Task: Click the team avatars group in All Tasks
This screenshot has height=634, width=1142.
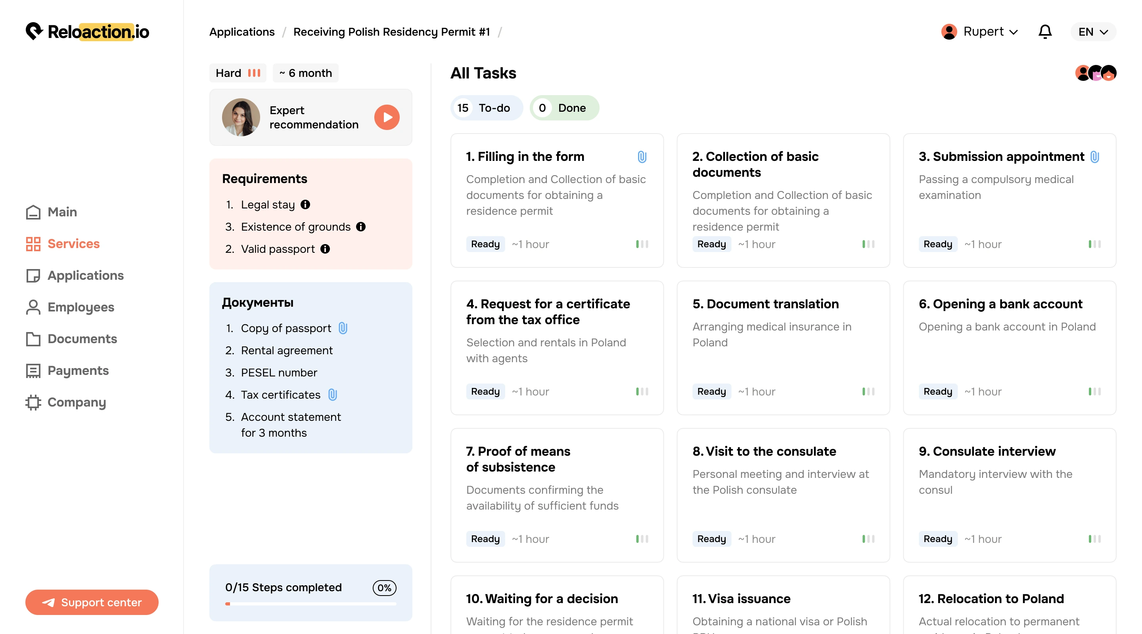Action: (x=1096, y=73)
